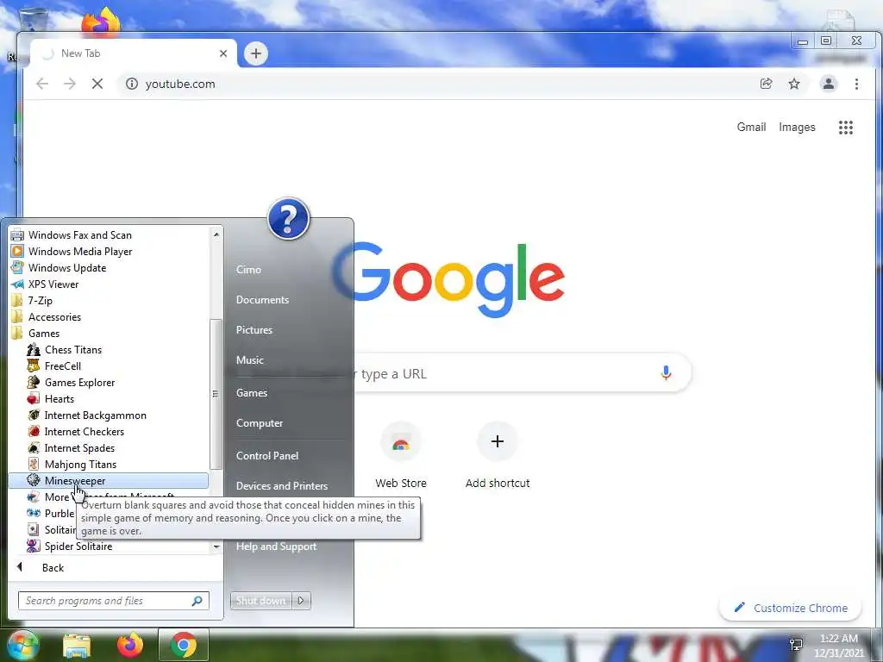Image resolution: width=883 pixels, height=662 pixels.
Task: Click Chrome taskbar button
Action: 184,645
